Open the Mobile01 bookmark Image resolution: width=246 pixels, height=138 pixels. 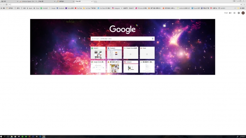click(x=44, y=8)
